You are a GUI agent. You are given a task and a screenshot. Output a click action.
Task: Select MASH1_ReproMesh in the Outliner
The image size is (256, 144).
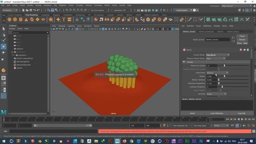pyautogui.click(x=25, y=58)
